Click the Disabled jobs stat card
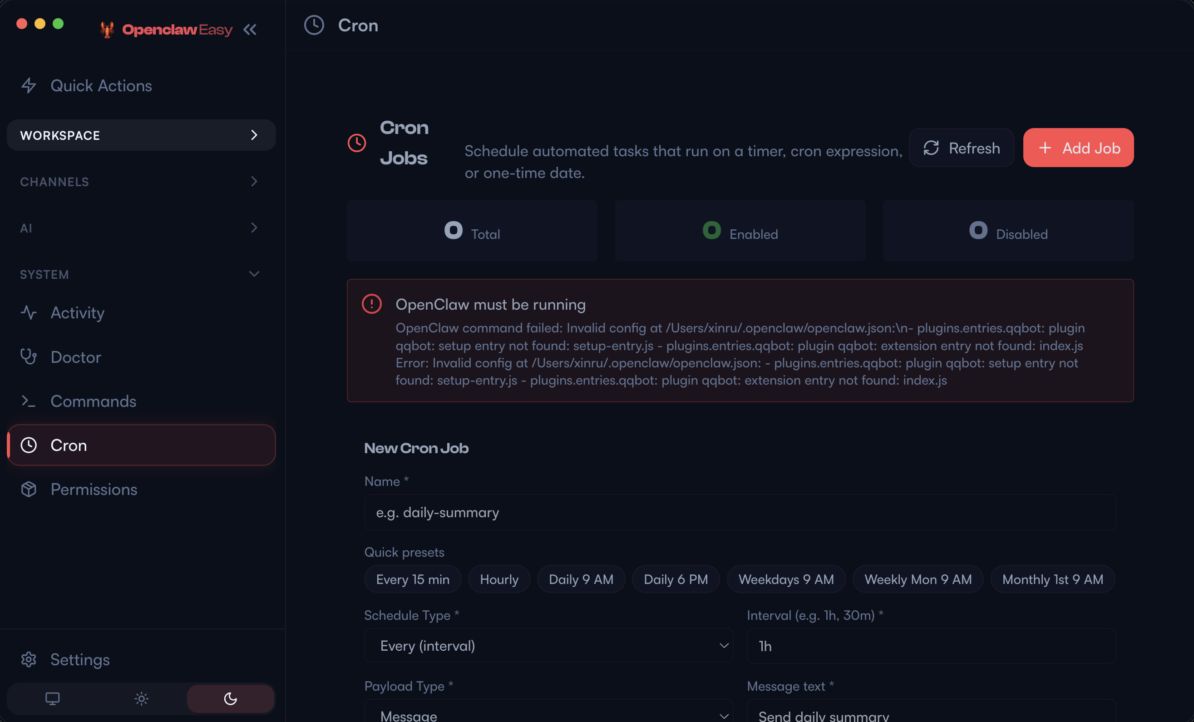This screenshot has height=722, width=1194. point(1008,231)
